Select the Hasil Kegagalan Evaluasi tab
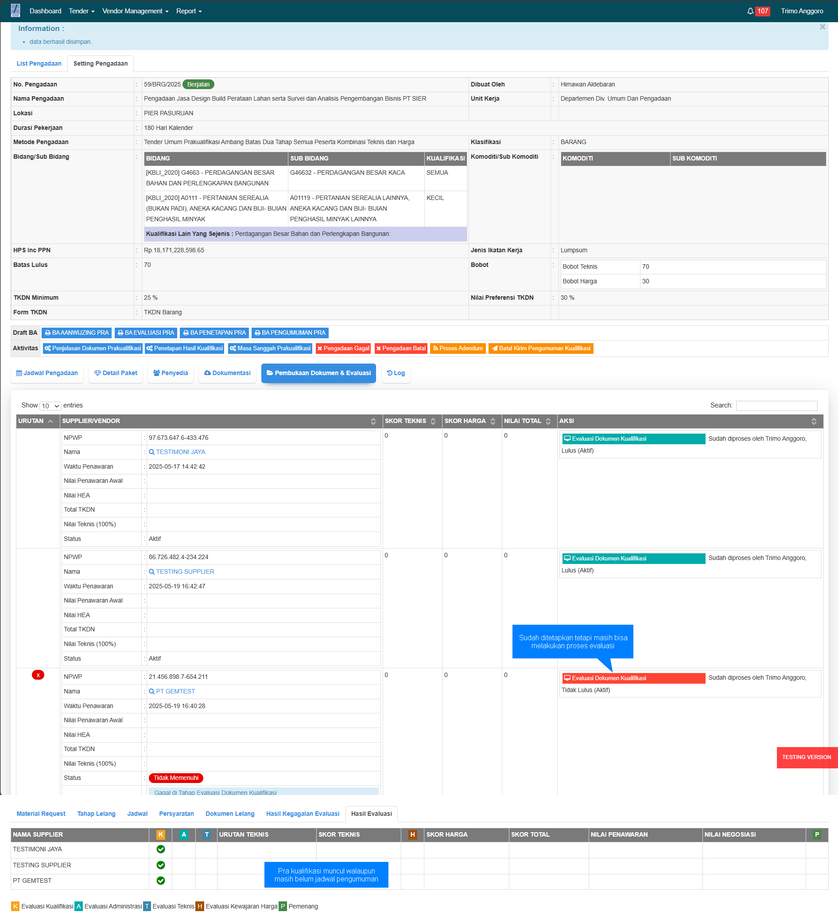This screenshot has height=916, width=838. [x=303, y=813]
